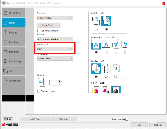Select the Duplex flip on long edge icon

coord(106,69)
